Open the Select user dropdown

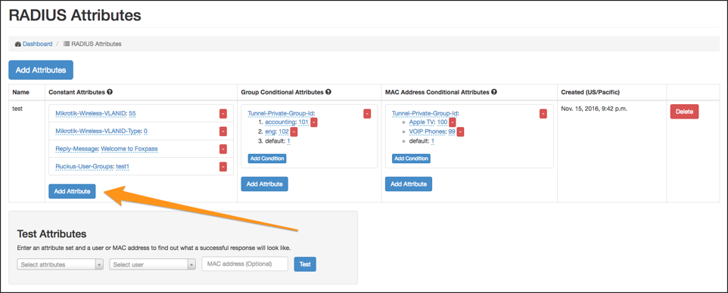[x=153, y=264]
